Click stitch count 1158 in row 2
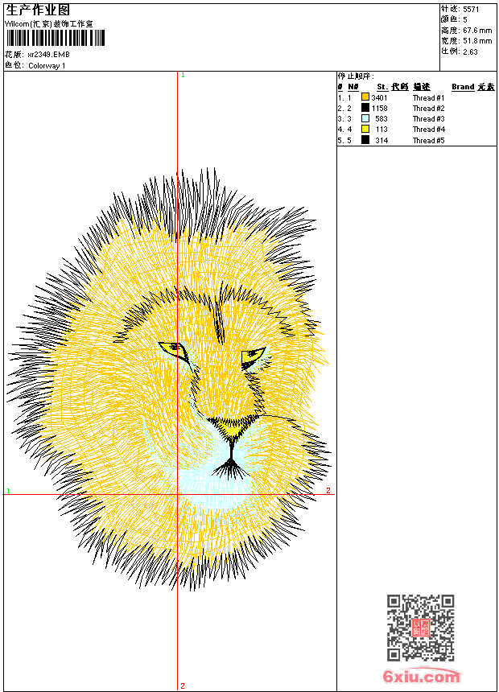This screenshot has width=499, height=692. (x=379, y=109)
